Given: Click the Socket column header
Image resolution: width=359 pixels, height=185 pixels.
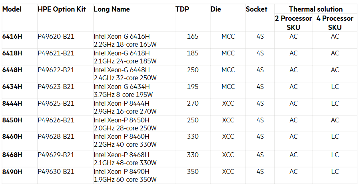Looking at the screenshot, I should 256,9.
